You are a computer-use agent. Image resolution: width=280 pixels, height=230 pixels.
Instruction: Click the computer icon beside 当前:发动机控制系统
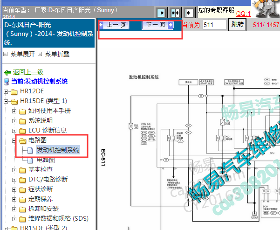tap(7, 82)
